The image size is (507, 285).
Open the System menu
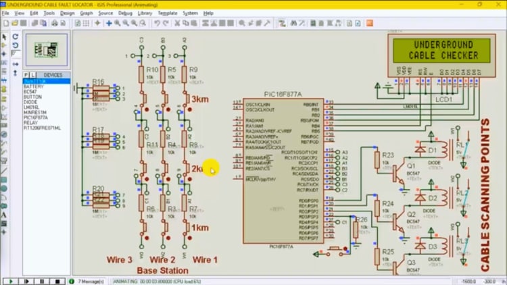coord(190,14)
